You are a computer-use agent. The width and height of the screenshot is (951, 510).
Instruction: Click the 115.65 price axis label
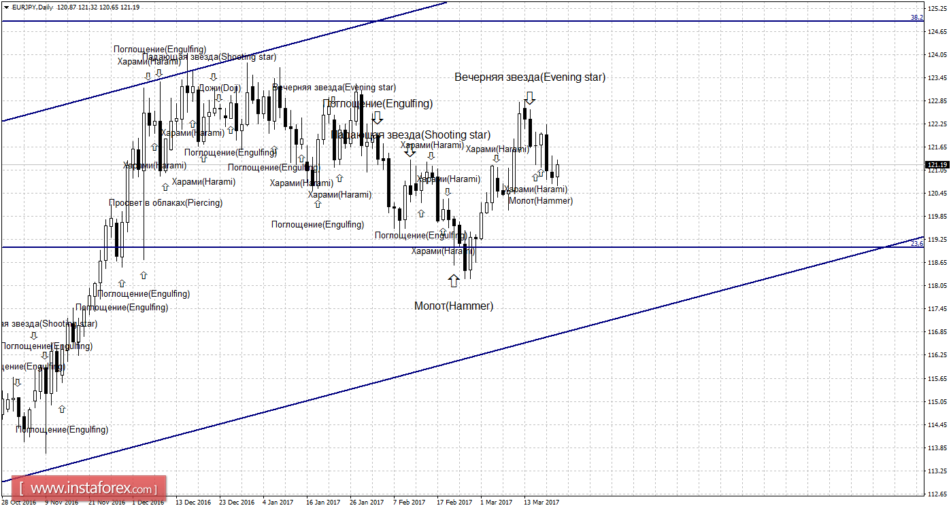click(937, 378)
